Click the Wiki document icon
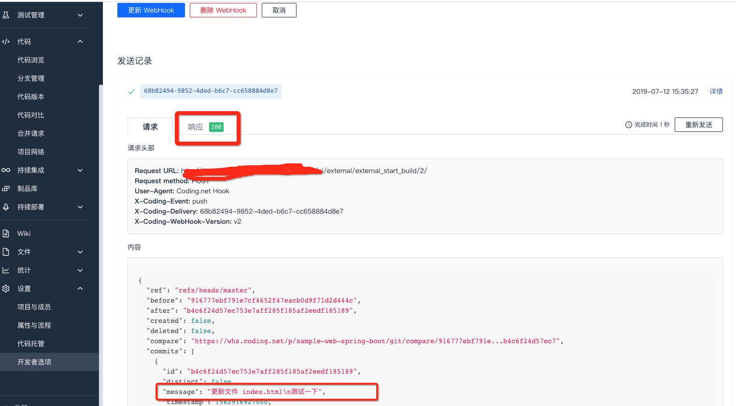This screenshot has height=406, width=736. (6, 233)
